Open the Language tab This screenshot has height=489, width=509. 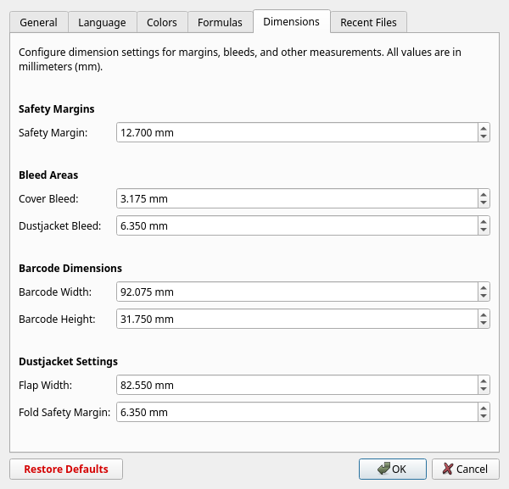click(x=102, y=22)
